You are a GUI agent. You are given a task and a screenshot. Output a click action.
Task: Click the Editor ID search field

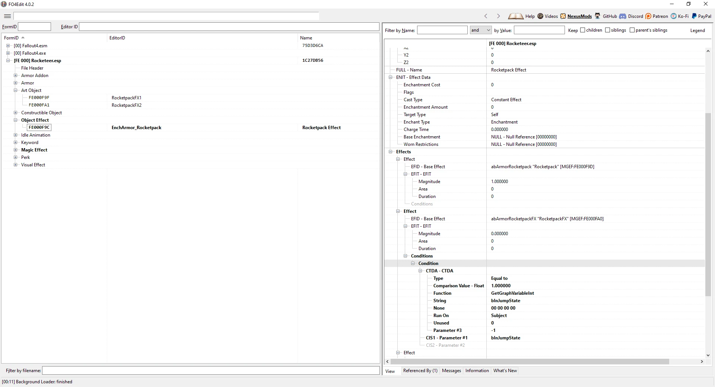(229, 27)
